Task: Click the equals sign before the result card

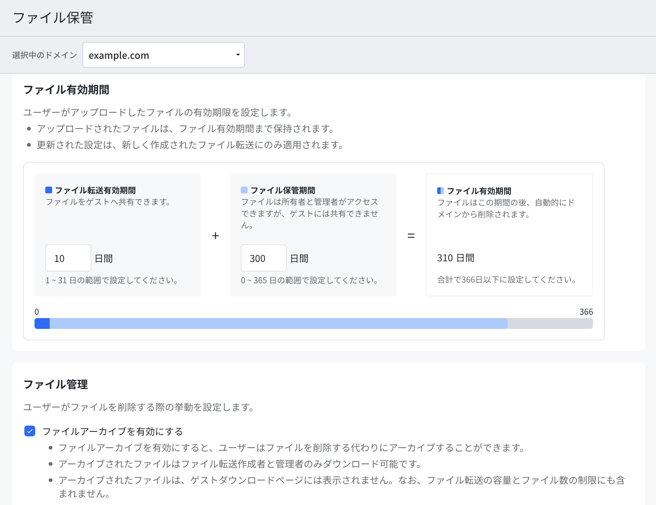Action: (411, 236)
